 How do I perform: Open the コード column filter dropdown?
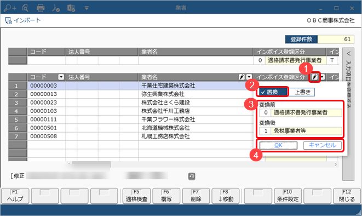coord(61,77)
